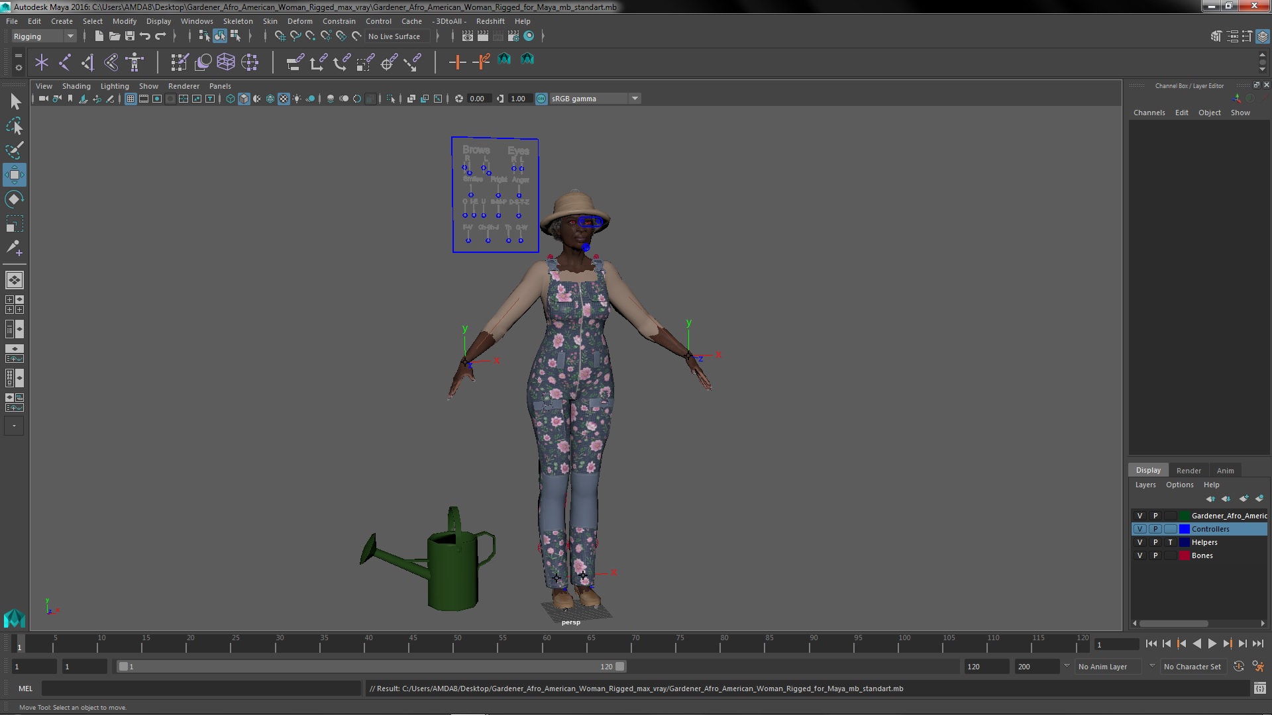Click the Layers menu in Layer Editor
1272x715 pixels.
pyautogui.click(x=1145, y=485)
